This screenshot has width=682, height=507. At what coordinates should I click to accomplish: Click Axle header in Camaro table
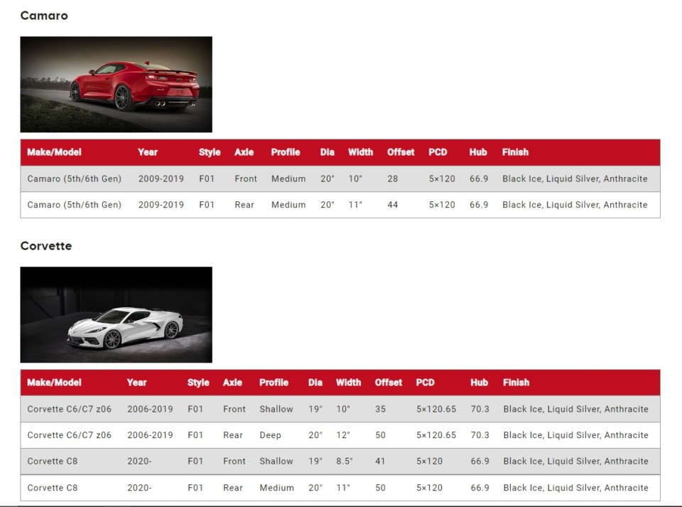(x=244, y=152)
